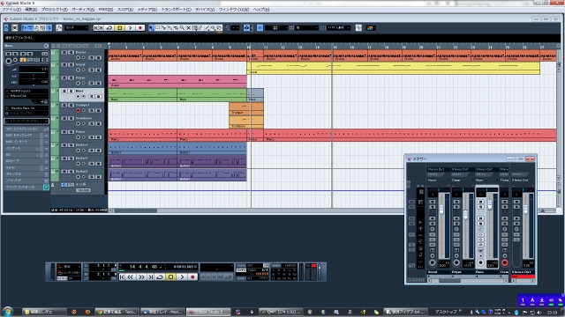Expand the Quick Controls inspector section
This screenshot has width=565, height=317.
[x=26, y=188]
